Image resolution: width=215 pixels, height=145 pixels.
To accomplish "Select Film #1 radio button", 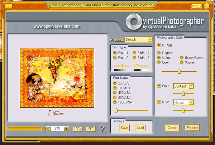I will (x=115, y=53).
